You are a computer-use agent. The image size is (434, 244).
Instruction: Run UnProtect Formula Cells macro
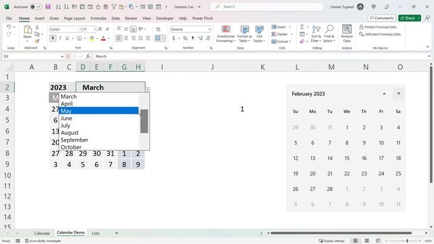coord(380,35)
